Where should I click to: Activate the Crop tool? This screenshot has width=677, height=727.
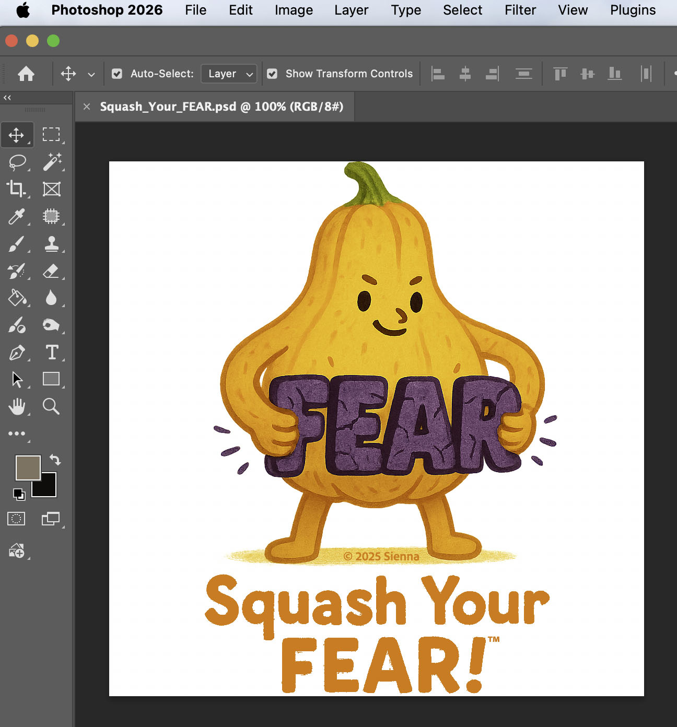coord(17,189)
